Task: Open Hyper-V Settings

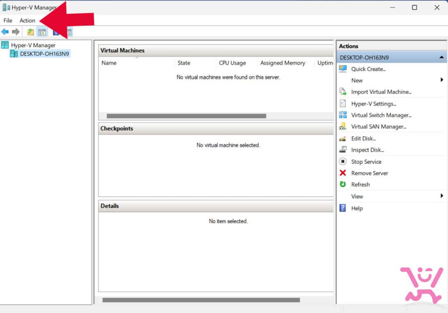Action: point(374,104)
